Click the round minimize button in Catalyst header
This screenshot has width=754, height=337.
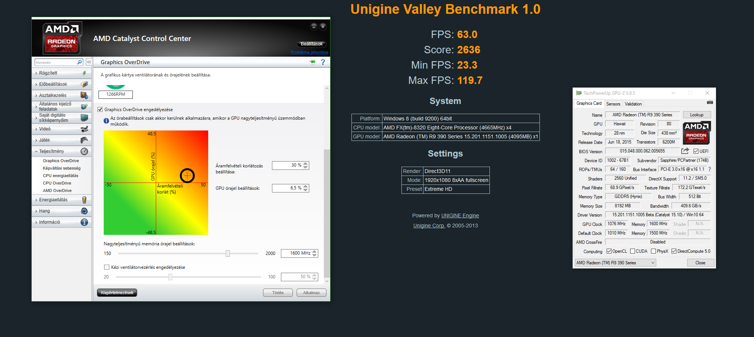click(x=314, y=26)
